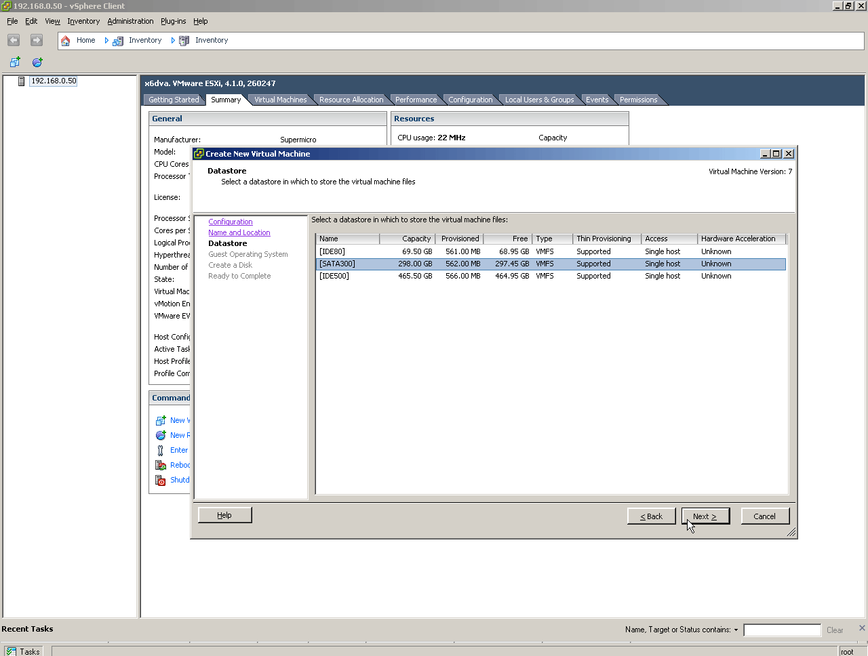This screenshot has height=656, width=868.
Task: Open the Help menu
Action: tap(200, 22)
